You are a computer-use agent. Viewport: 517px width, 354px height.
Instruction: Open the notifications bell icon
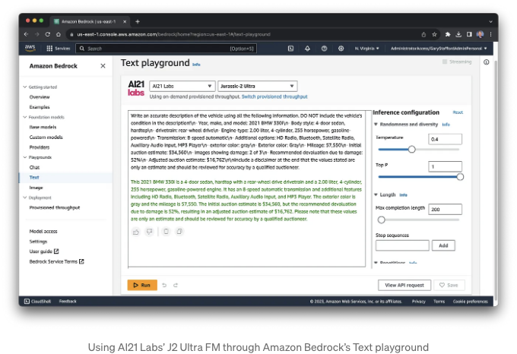tap(307, 49)
